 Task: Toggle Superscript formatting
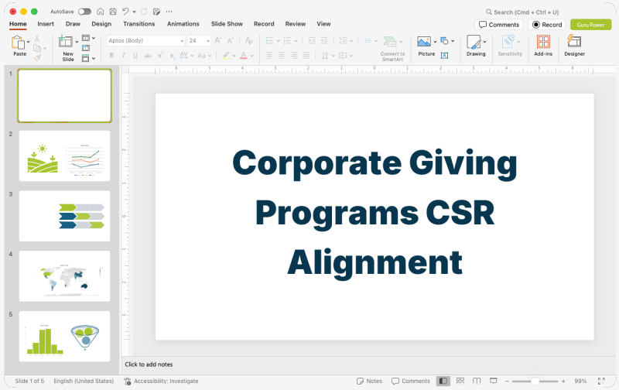coord(160,56)
